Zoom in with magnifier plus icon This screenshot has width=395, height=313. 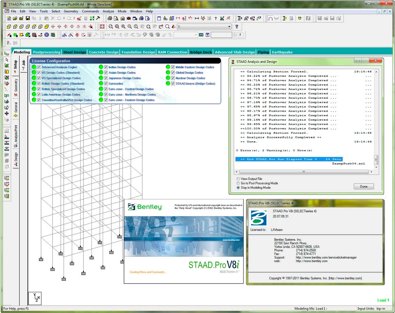pos(123,26)
